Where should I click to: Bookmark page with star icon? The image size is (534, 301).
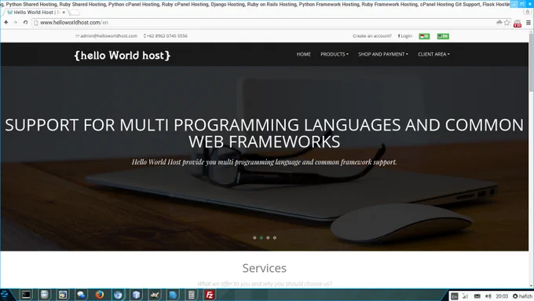click(507, 23)
